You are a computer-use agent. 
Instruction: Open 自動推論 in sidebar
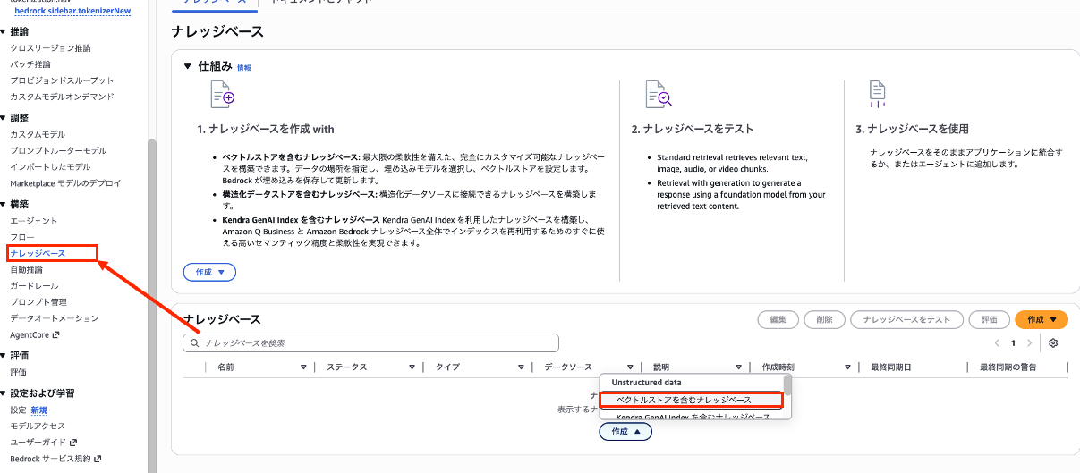26,269
